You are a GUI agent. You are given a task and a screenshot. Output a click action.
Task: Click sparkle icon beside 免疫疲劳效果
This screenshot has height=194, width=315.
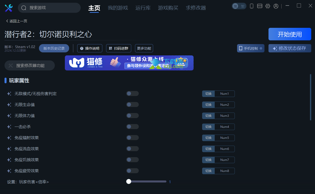tap(9, 171)
